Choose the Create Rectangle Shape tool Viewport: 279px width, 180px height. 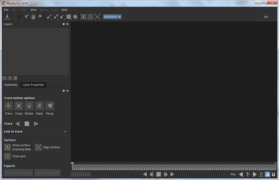[68, 17]
